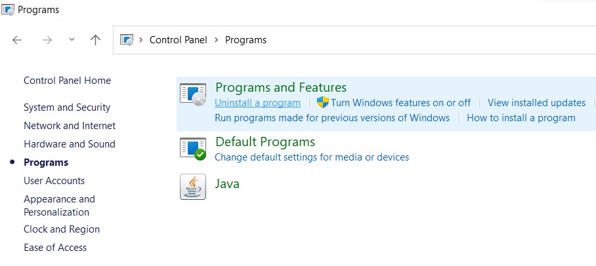Screen dimensions: 596x266
Task: Click Change default settings for media or devices
Action: click(x=312, y=157)
